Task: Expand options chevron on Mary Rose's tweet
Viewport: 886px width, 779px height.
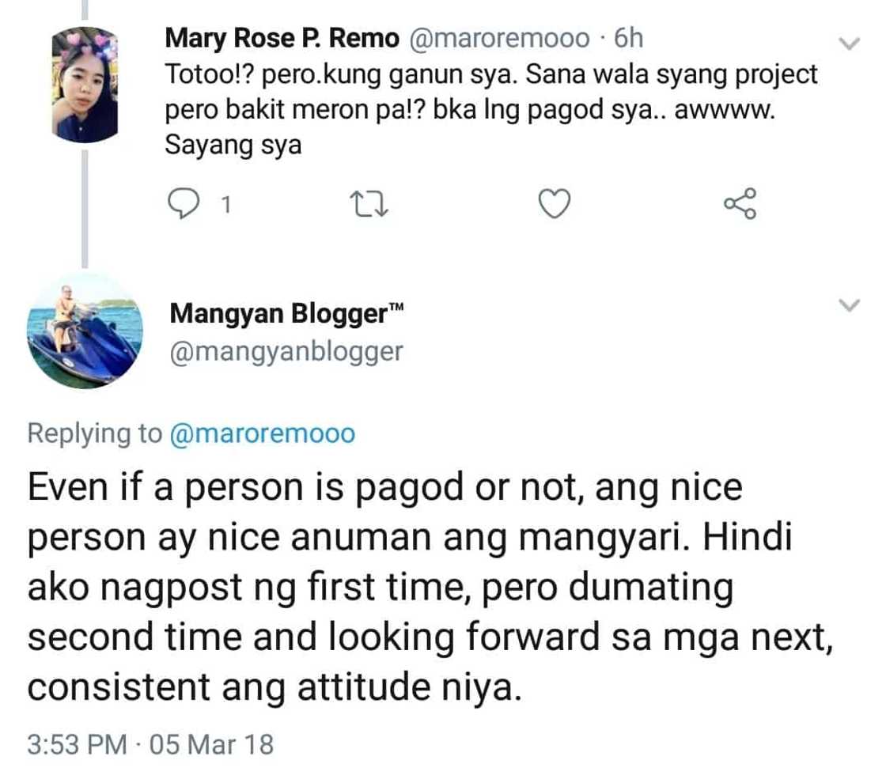Action: (x=849, y=43)
